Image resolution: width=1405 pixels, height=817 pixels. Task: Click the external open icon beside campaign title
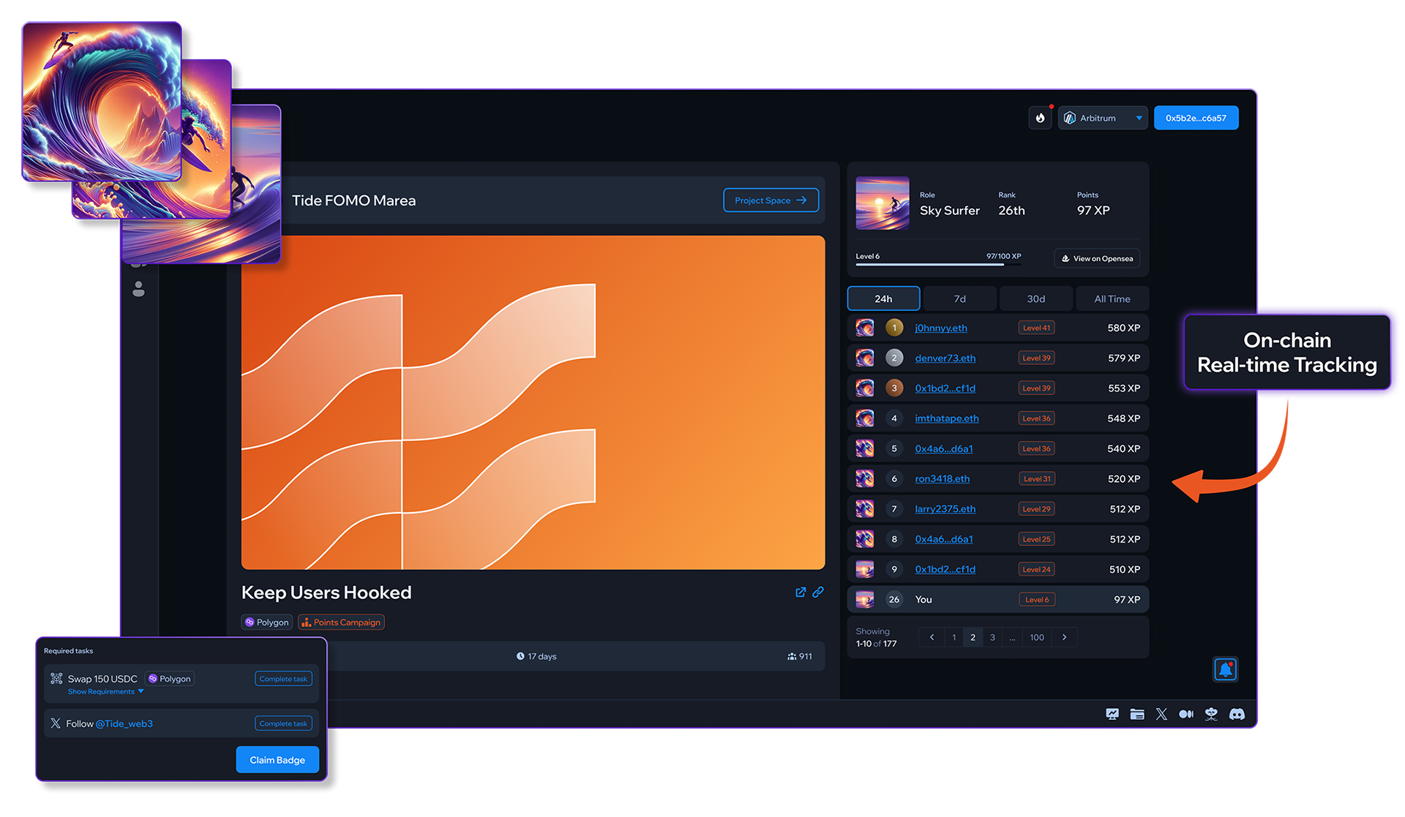click(x=801, y=592)
